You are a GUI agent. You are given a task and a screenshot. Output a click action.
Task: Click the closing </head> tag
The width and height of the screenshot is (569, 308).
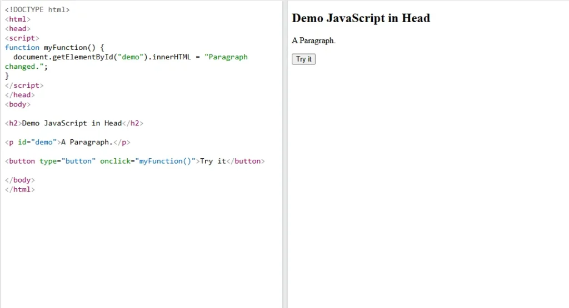point(20,95)
